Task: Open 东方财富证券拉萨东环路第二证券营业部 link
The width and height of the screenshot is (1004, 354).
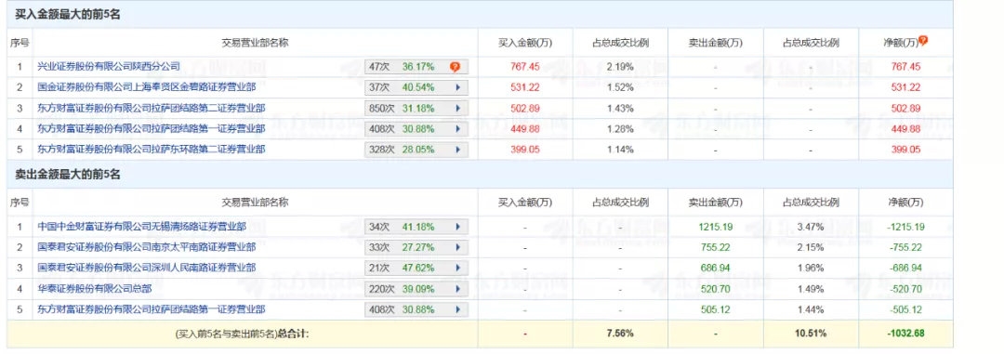Action: pos(152,149)
